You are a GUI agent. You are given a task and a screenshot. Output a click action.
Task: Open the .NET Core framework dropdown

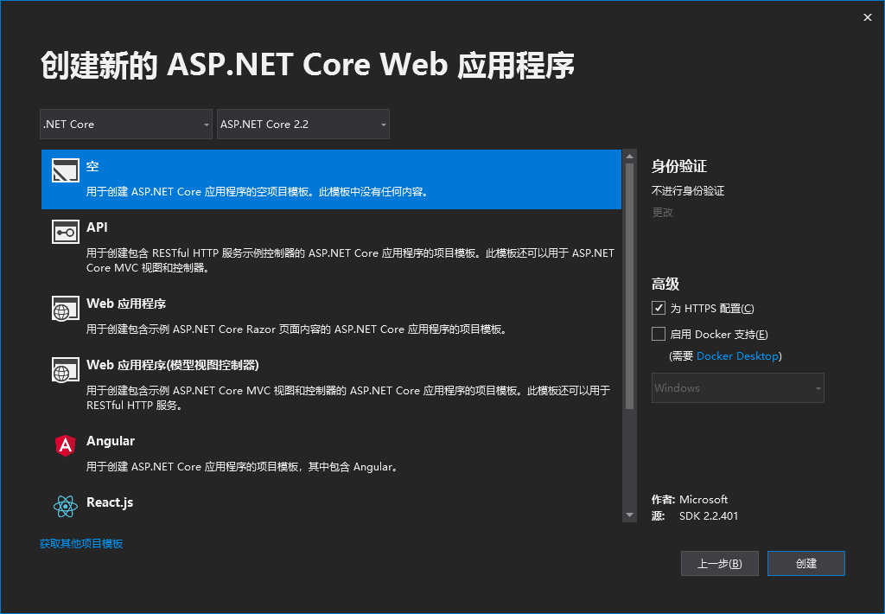[x=126, y=125]
